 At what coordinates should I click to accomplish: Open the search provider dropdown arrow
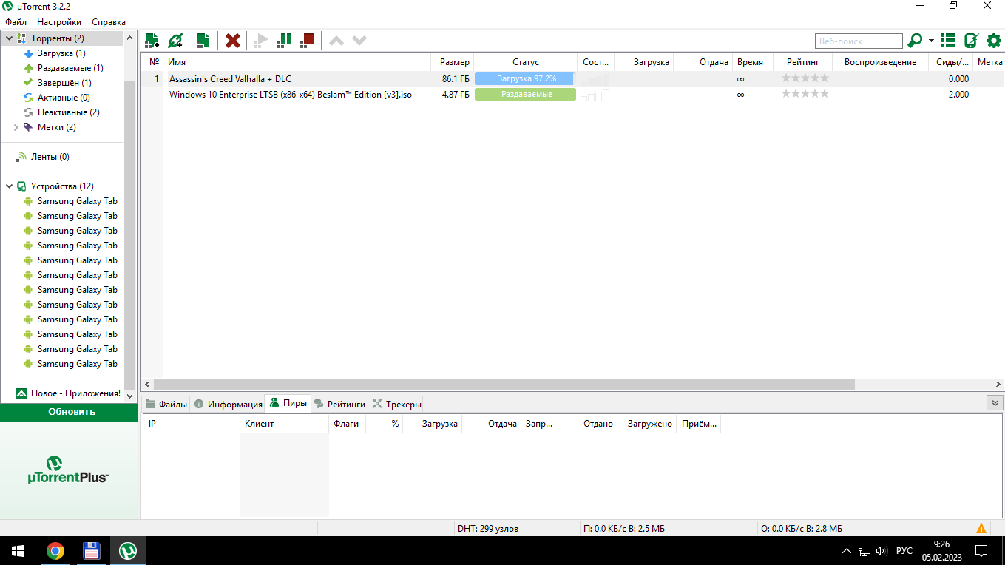coord(931,41)
